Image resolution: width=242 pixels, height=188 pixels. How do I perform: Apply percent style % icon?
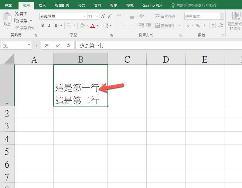click(x=198, y=26)
